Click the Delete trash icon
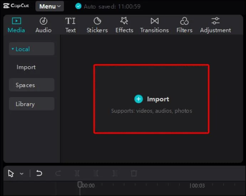Image resolution: width=246 pixels, height=196 pixels. [134, 174]
